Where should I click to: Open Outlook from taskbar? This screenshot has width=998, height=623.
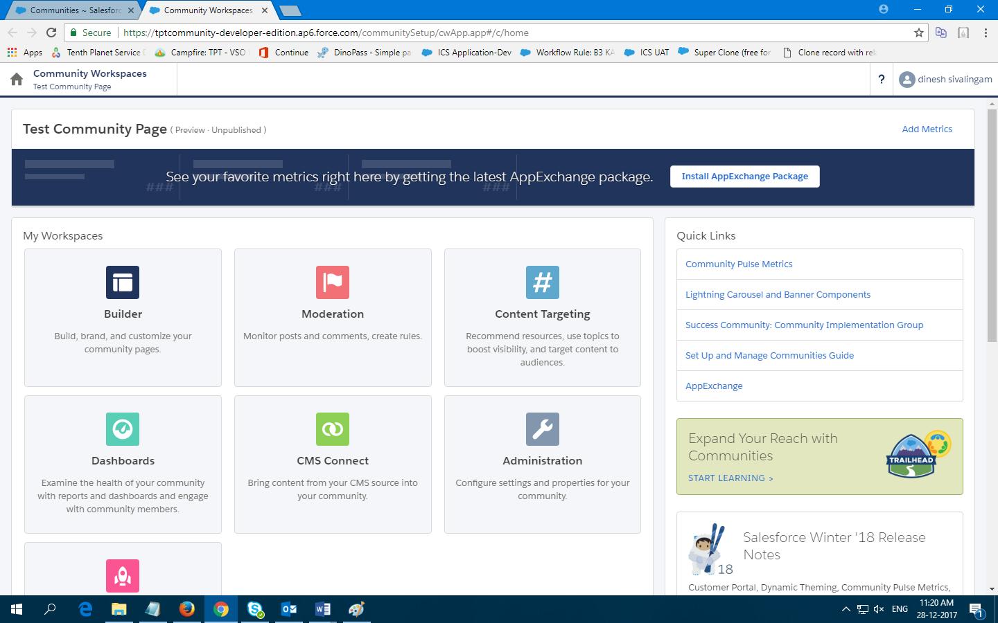(289, 609)
